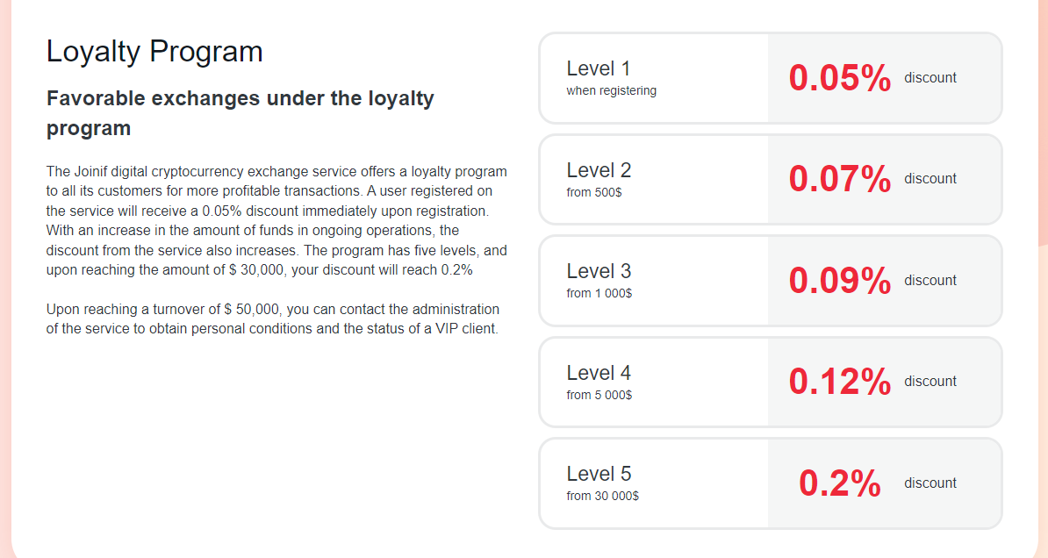This screenshot has width=1048, height=558.
Task: Select the Level 1 label
Action: (599, 68)
